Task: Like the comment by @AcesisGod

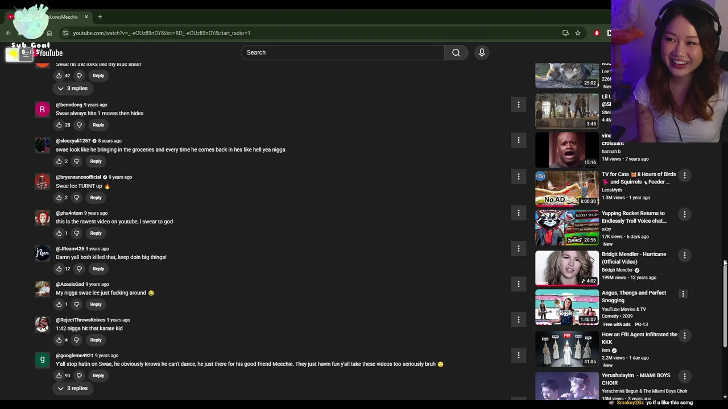Action: tap(59, 304)
